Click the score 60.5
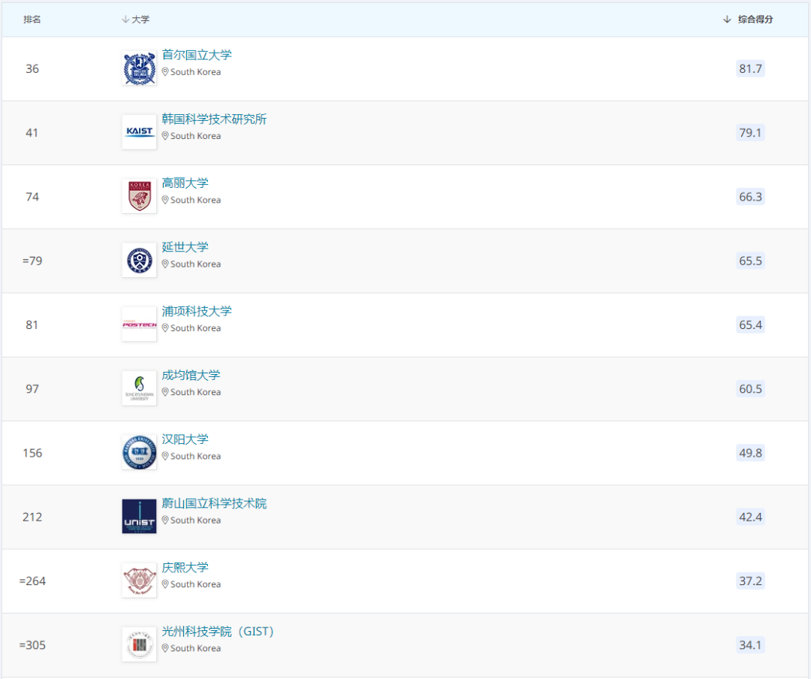 click(x=750, y=388)
